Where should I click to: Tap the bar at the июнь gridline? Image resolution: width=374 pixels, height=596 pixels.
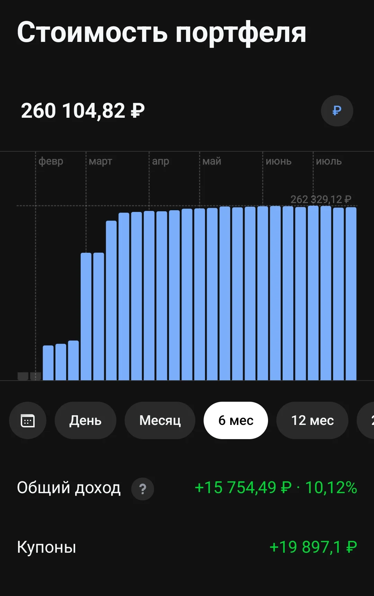[263, 293]
